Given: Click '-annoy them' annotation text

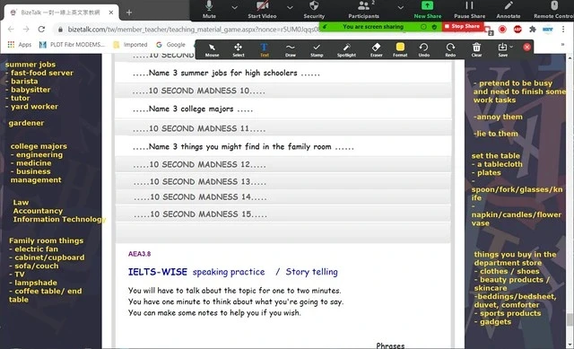Looking at the screenshot, I should click(x=498, y=117).
